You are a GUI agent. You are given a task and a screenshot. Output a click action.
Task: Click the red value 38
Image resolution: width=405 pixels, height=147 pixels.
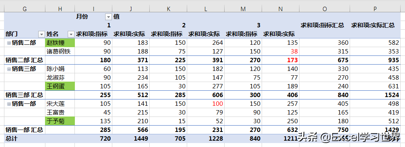(x=294, y=52)
